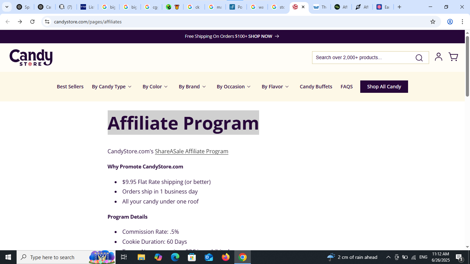The image size is (470, 264).
Task: Show hidden system tray icons
Action: tap(388, 257)
